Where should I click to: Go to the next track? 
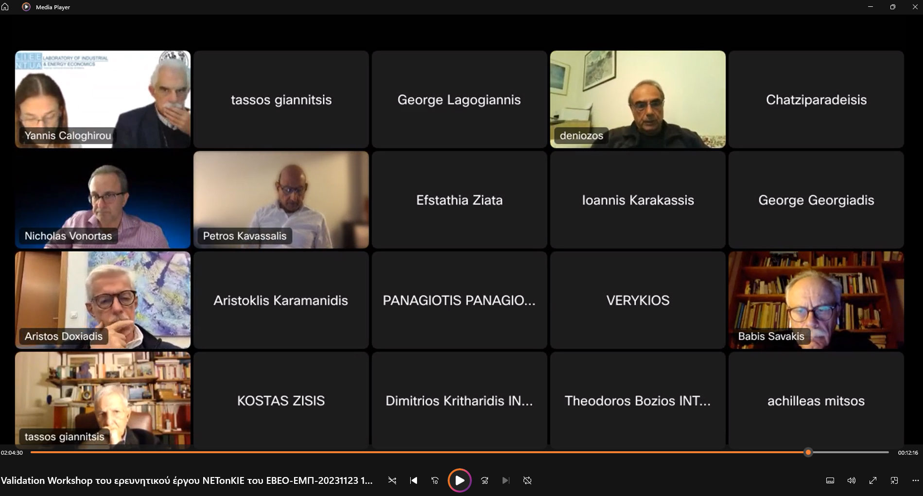coord(506,480)
